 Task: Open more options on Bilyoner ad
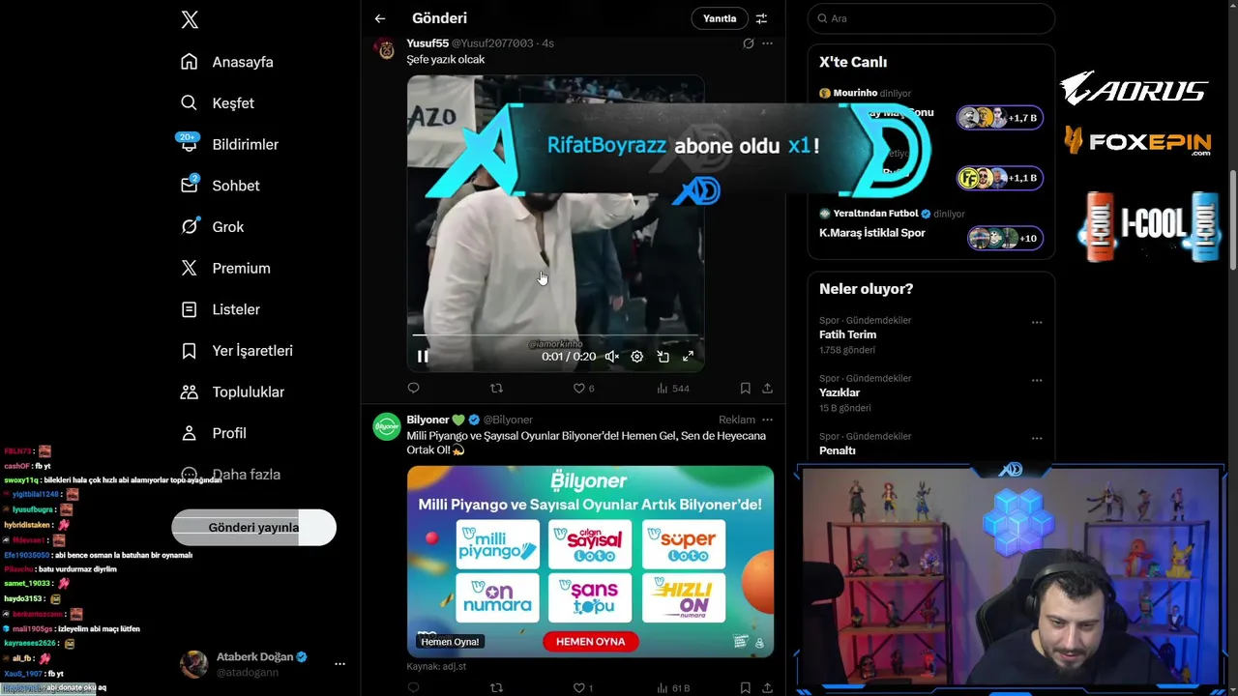coord(767,420)
